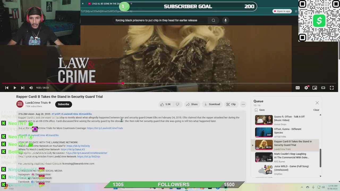Image resolution: width=340 pixels, height=191 pixels.
Task: Open a new browser tab with plus
Action: [x=131, y=4]
